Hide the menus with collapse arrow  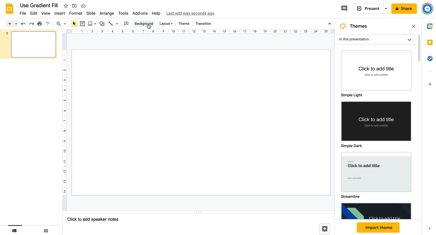click(329, 24)
